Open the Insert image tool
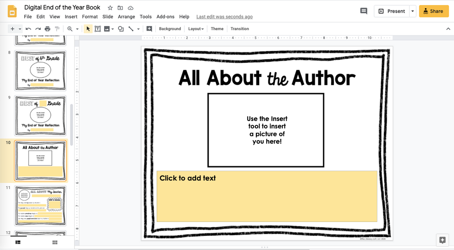454x250 pixels. [x=107, y=29]
